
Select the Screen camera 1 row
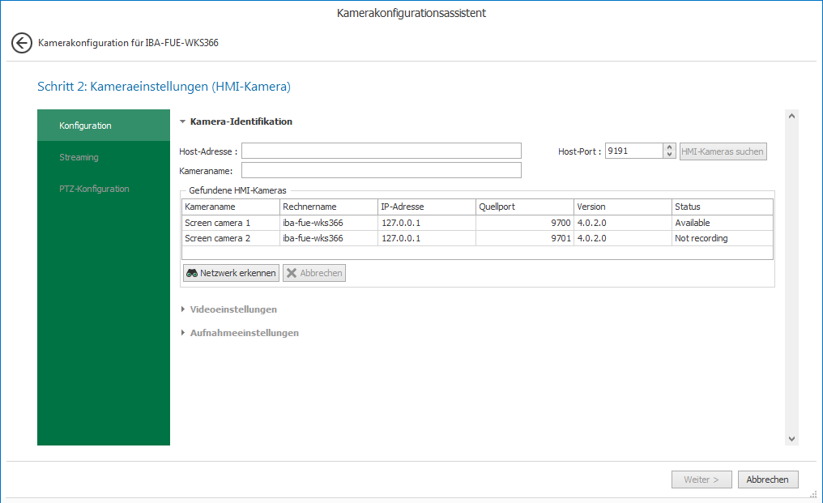tap(231, 223)
